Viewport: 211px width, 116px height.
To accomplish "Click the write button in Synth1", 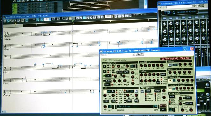I will (163, 106).
